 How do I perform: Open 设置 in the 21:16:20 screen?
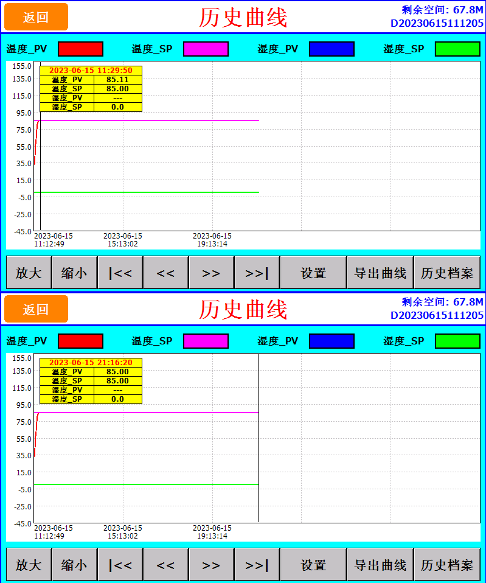(x=313, y=564)
